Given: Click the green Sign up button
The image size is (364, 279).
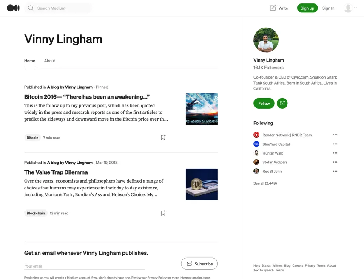Looking at the screenshot, I should (x=307, y=8).
